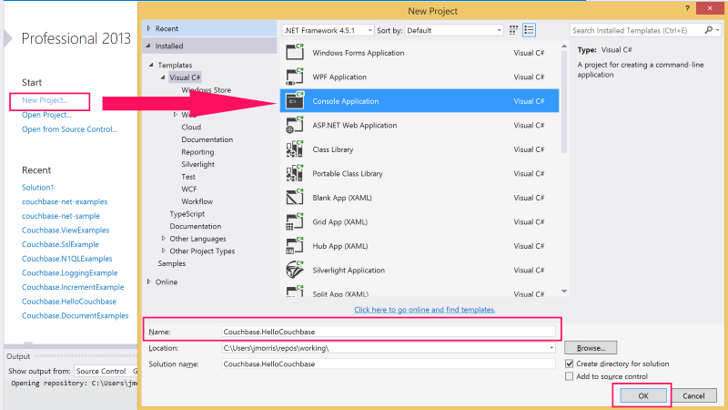The width and height of the screenshot is (728, 410).
Task: Expand the Other Project Types node
Action: pos(164,251)
